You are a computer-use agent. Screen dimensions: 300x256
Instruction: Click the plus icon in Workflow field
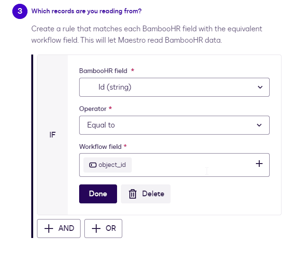point(259,164)
